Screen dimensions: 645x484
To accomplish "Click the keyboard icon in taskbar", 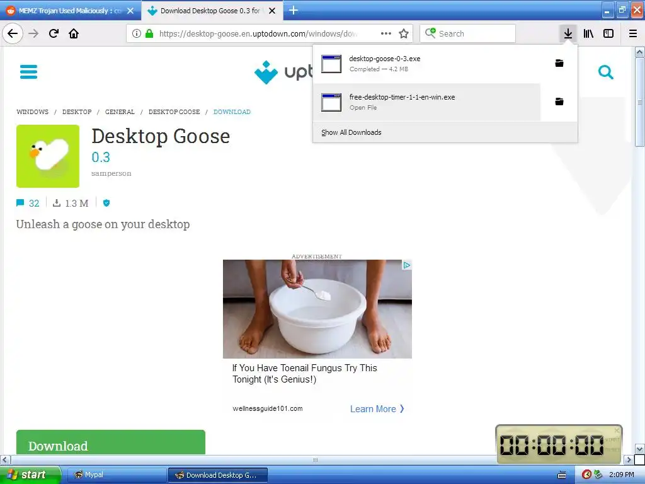I will (561, 475).
